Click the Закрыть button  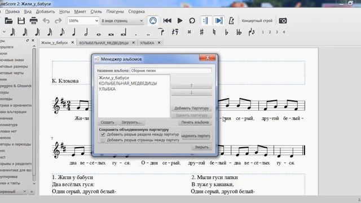pos(201,147)
